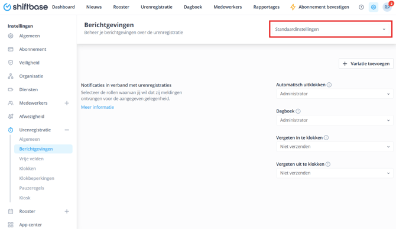
Task: Click the lightning bolt subscription icon
Action: [x=293, y=7]
